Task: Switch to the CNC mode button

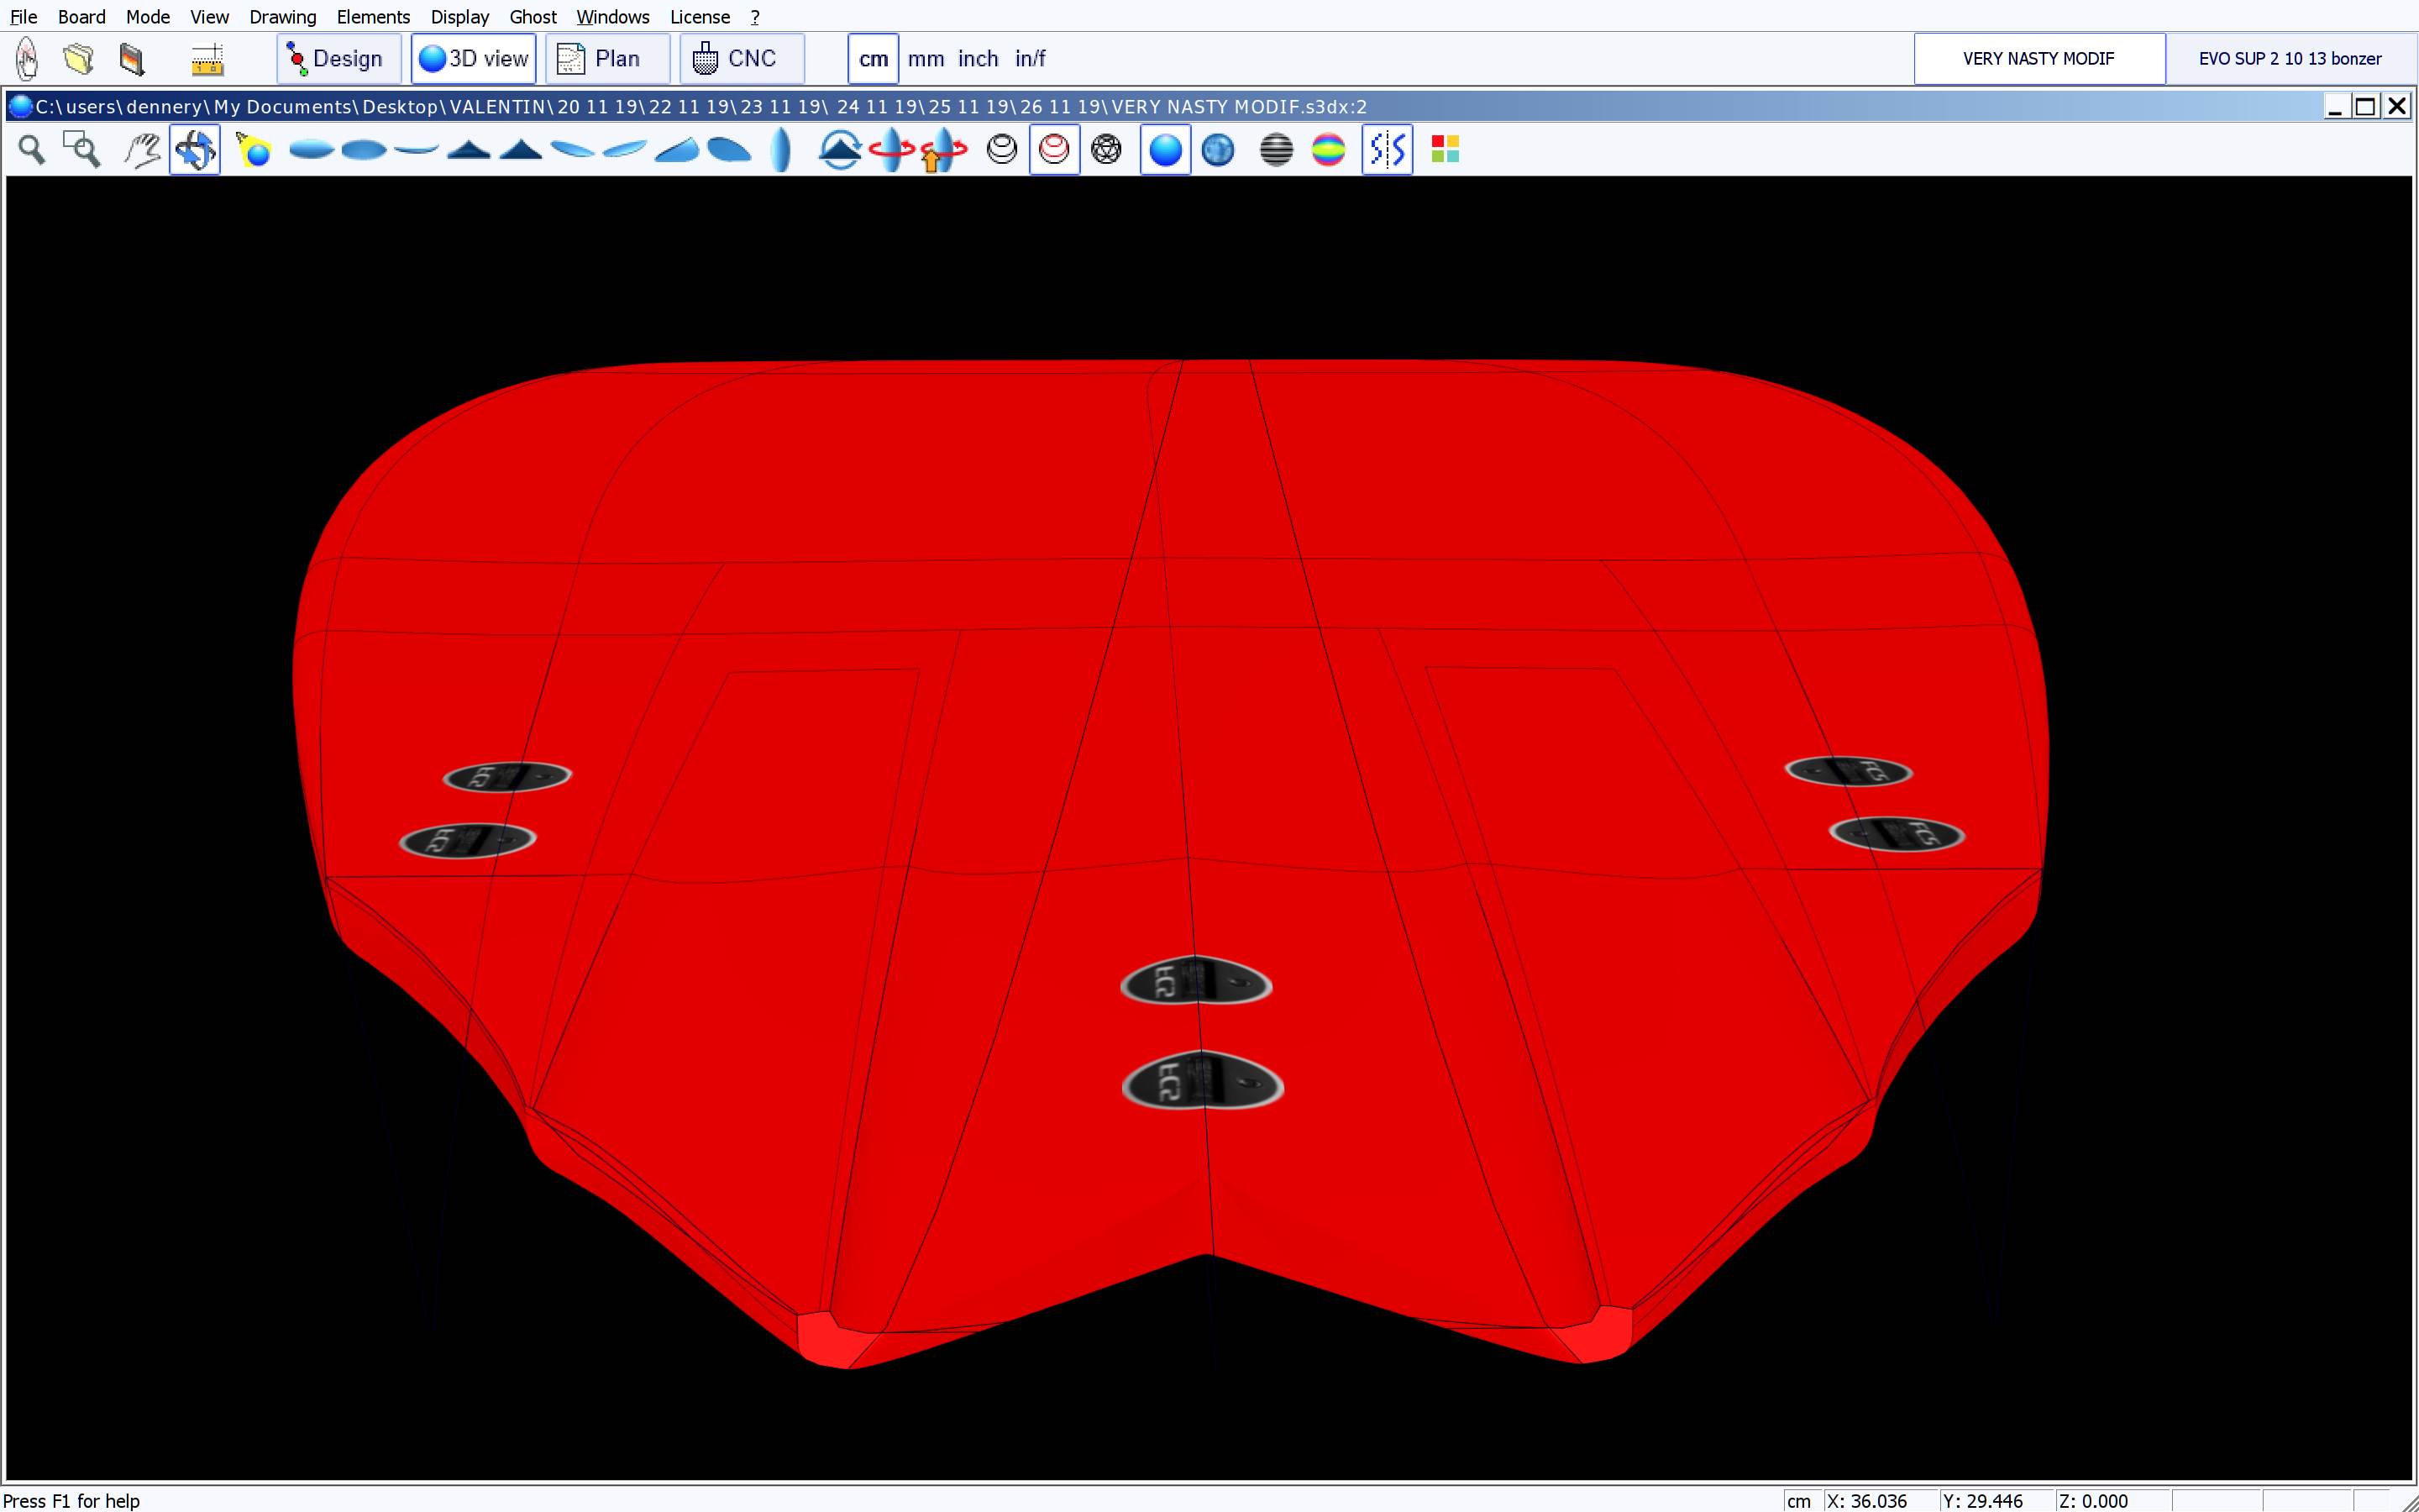Action: (741, 59)
